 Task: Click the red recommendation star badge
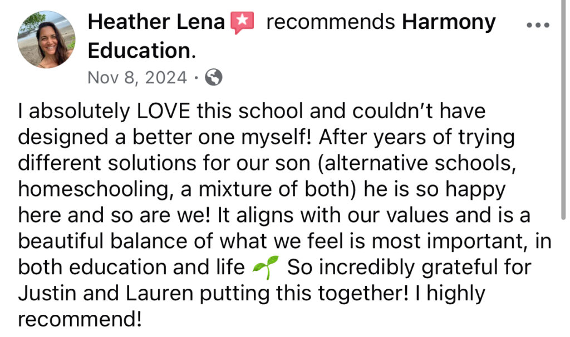[x=242, y=23]
